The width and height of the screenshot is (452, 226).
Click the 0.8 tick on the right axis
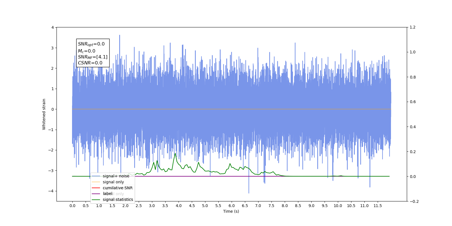pos(413,77)
